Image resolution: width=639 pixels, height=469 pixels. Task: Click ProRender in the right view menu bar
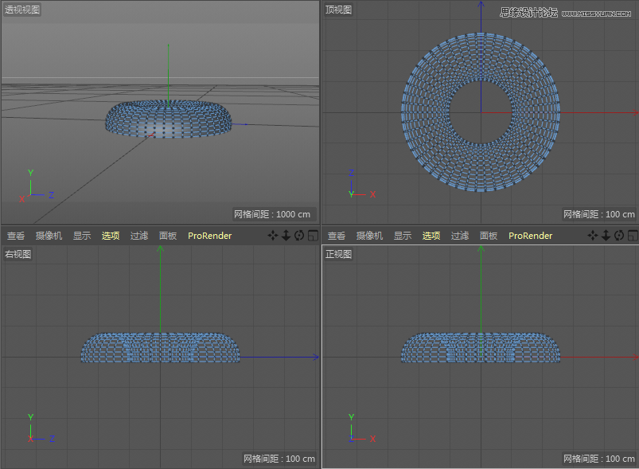tap(210, 236)
